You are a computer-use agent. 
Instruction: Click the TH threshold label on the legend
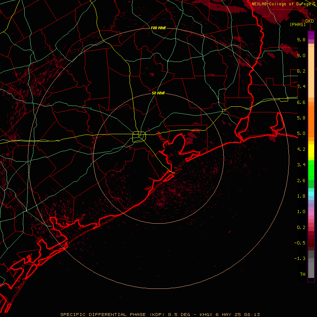tap(303, 274)
